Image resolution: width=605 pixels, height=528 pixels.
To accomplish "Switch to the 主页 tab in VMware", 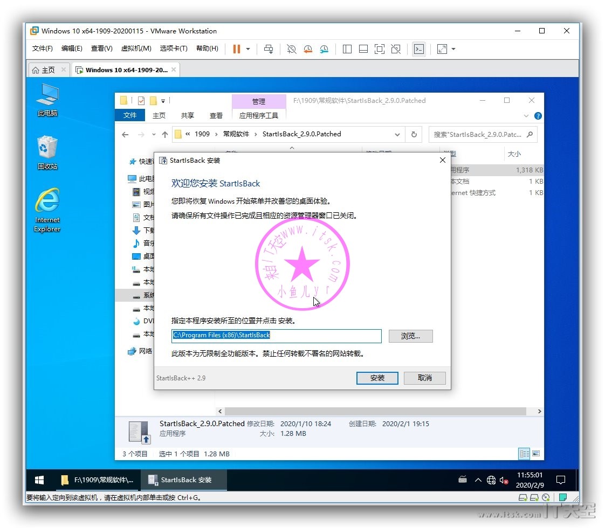I will click(x=48, y=70).
